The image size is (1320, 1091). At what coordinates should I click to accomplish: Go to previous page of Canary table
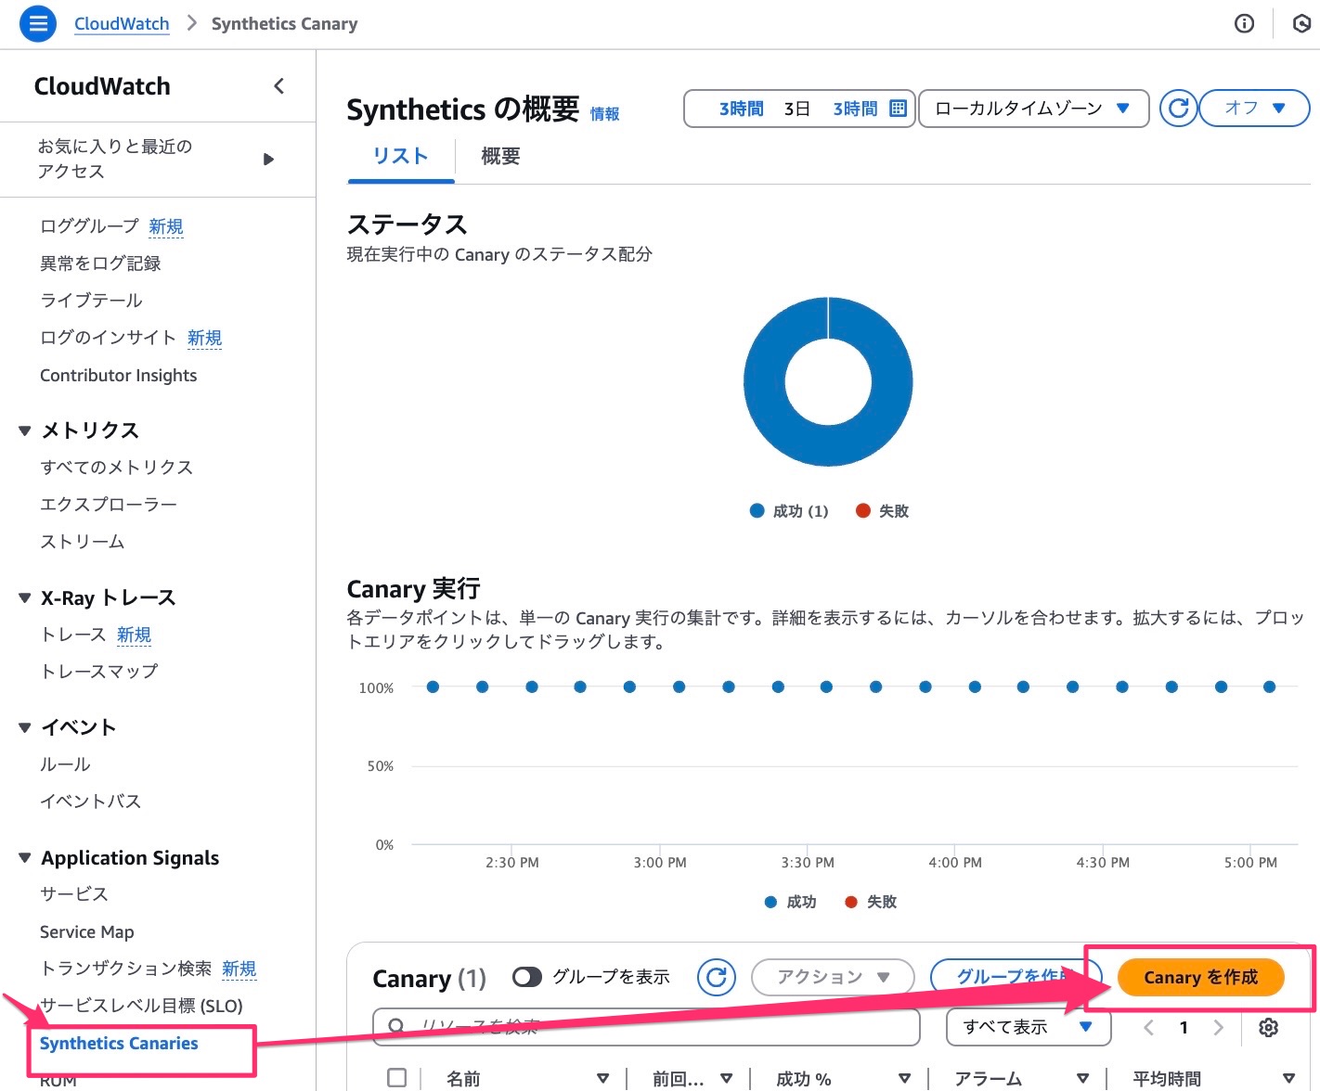click(1149, 1027)
